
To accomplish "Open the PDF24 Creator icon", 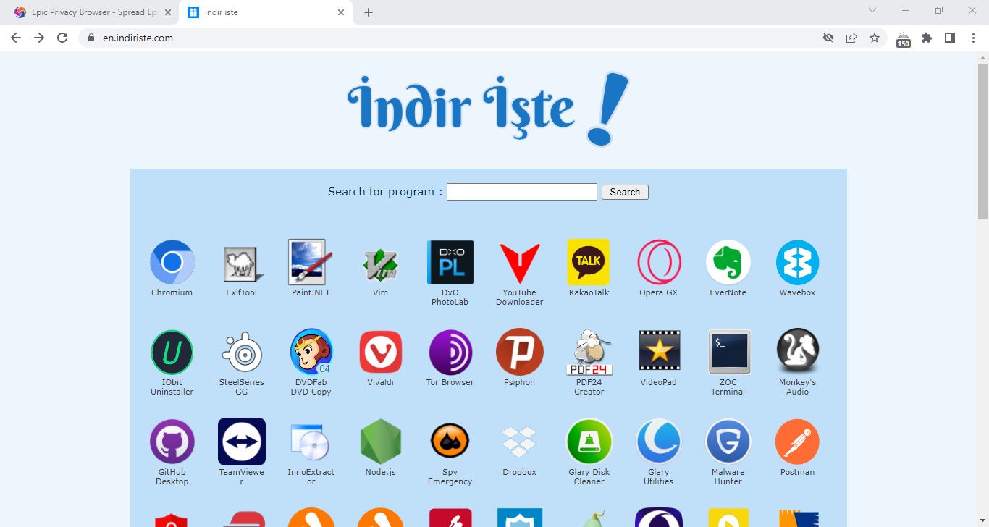I will pos(589,353).
